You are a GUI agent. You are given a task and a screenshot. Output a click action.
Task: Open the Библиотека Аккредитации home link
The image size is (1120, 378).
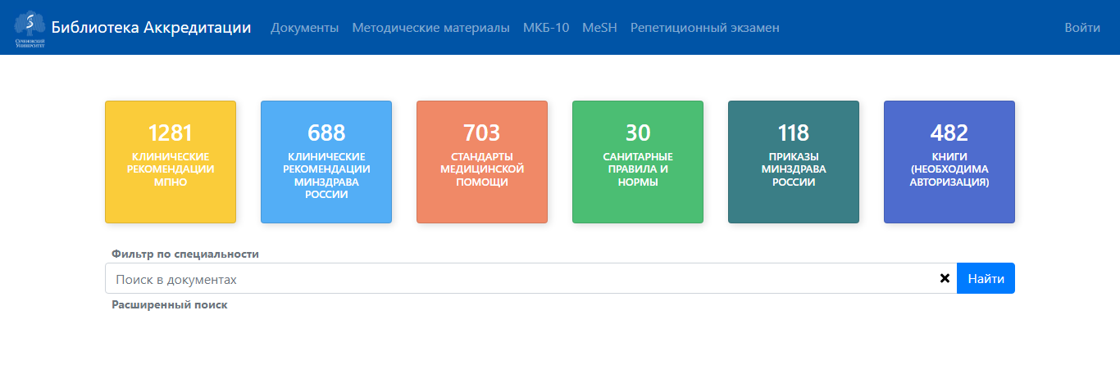(x=151, y=28)
